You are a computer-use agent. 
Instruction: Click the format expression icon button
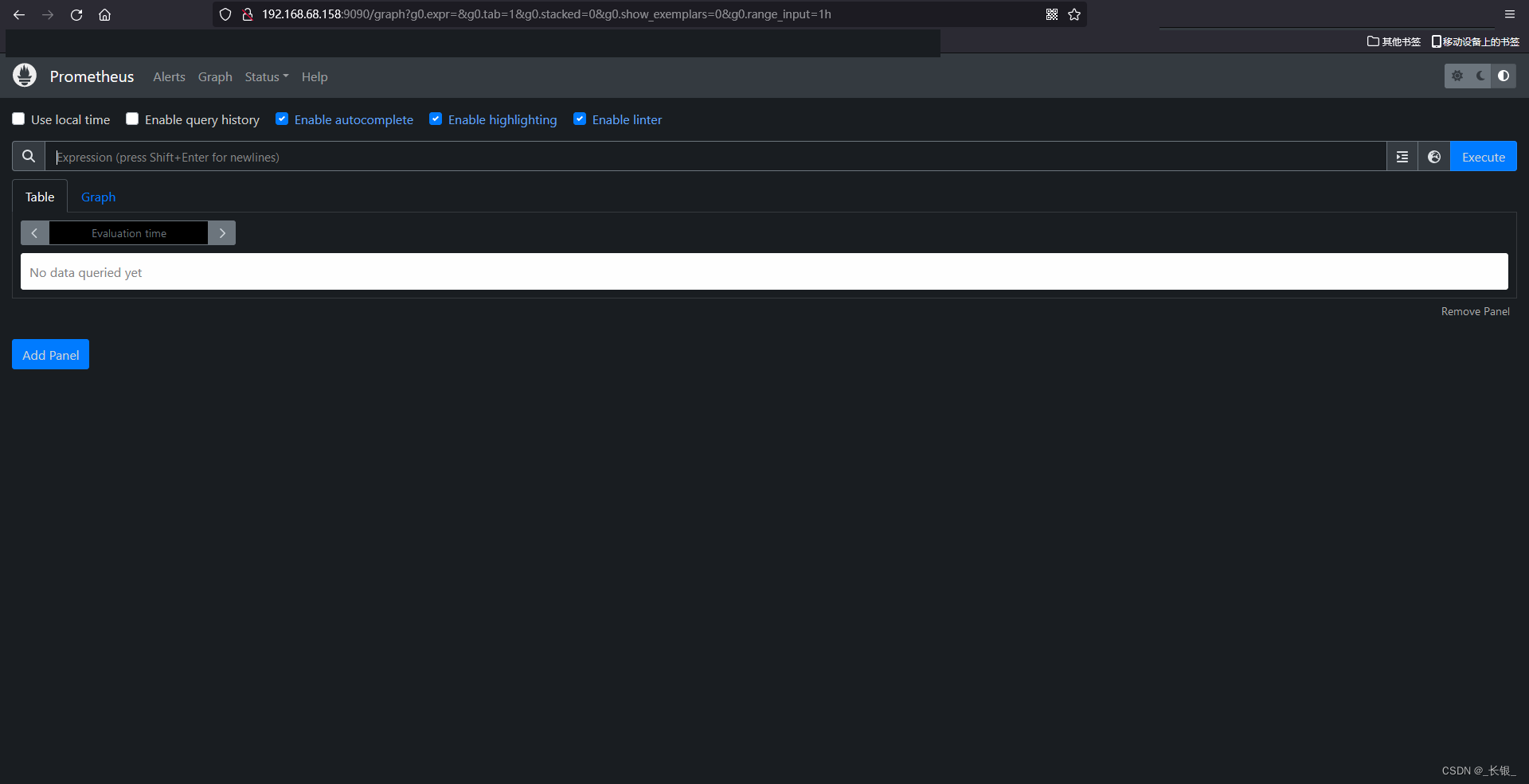tap(1402, 157)
